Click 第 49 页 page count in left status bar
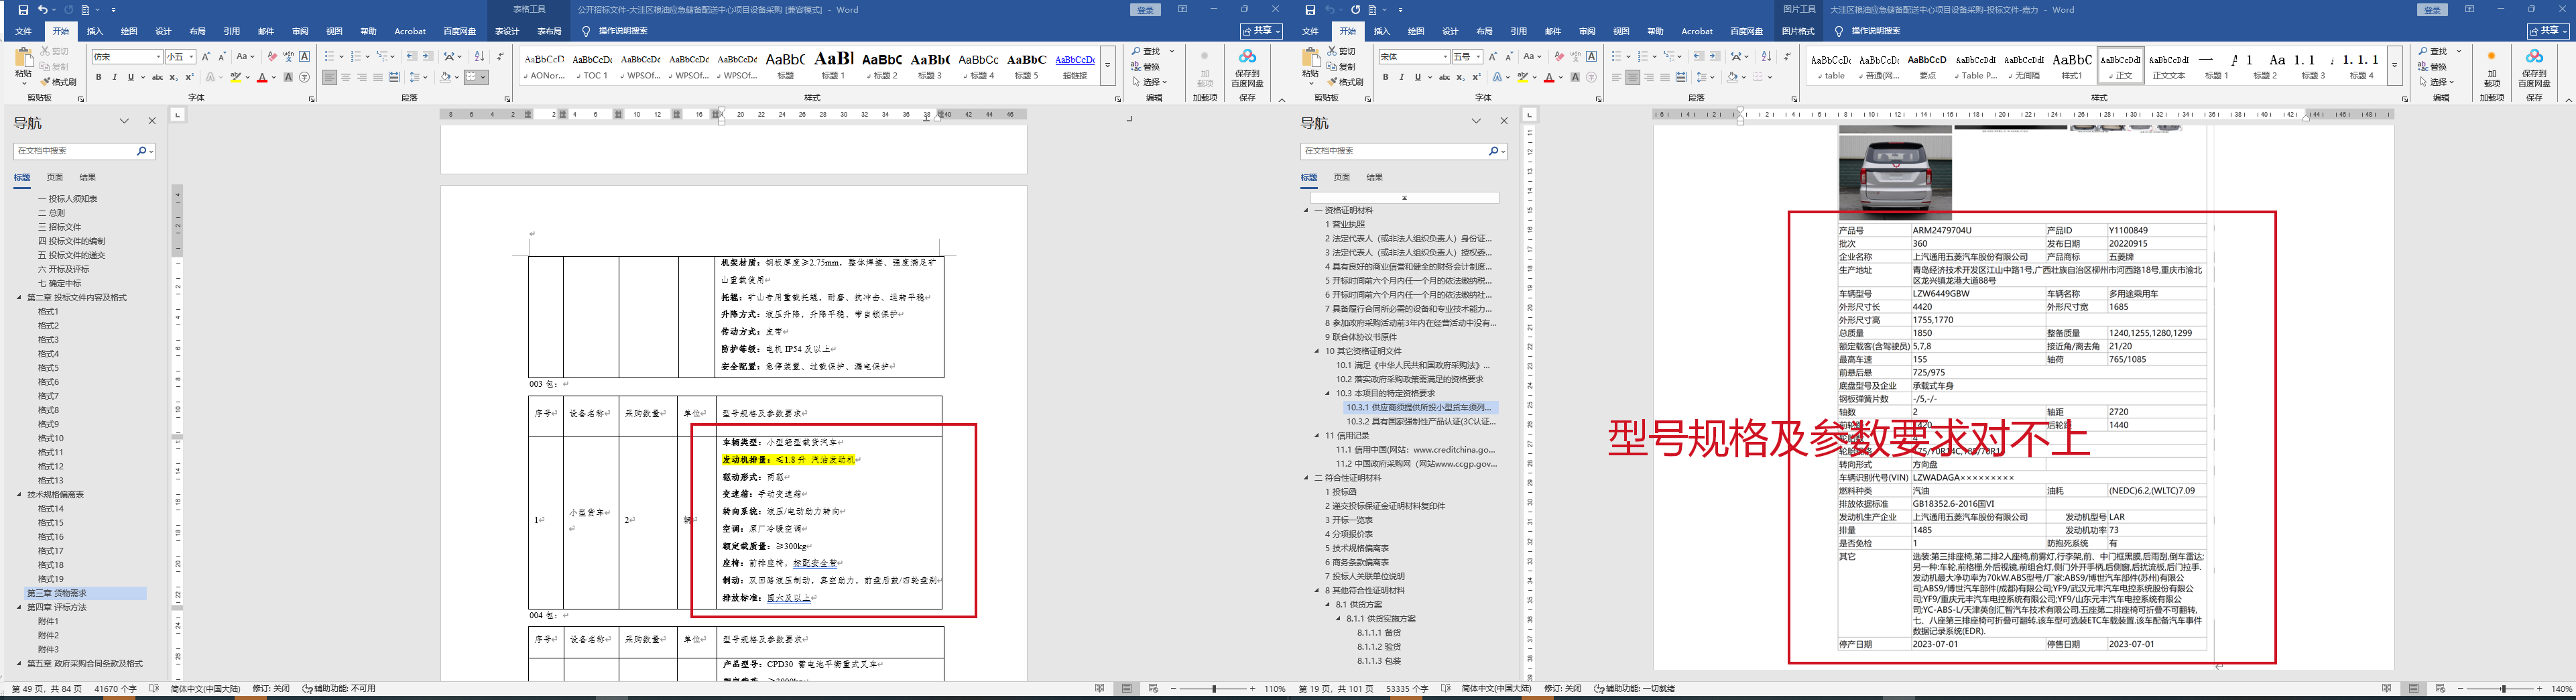 point(47,689)
